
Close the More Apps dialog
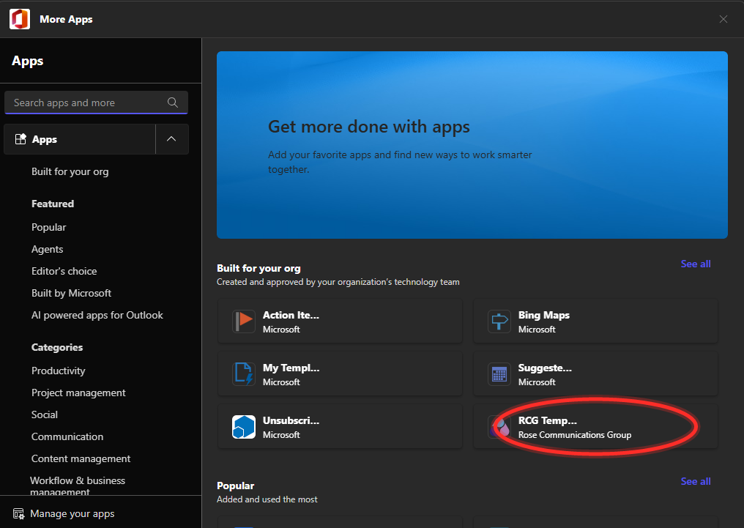click(x=723, y=19)
